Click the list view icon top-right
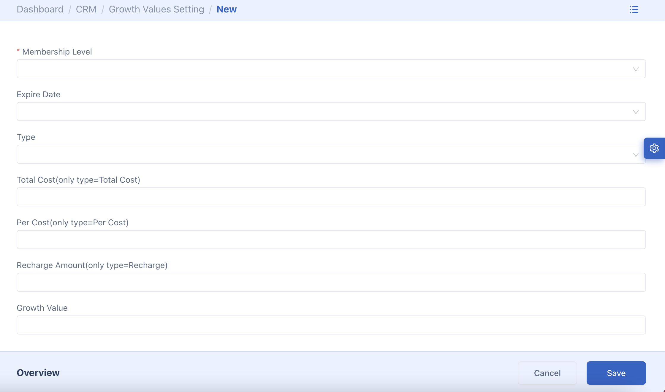665x392 pixels. pos(634,9)
